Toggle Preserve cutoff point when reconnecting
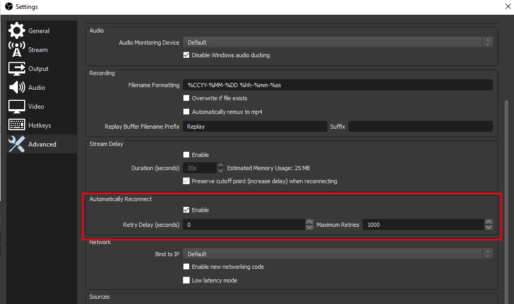The height and width of the screenshot is (304, 514). pyautogui.click(x=186, y=181)
